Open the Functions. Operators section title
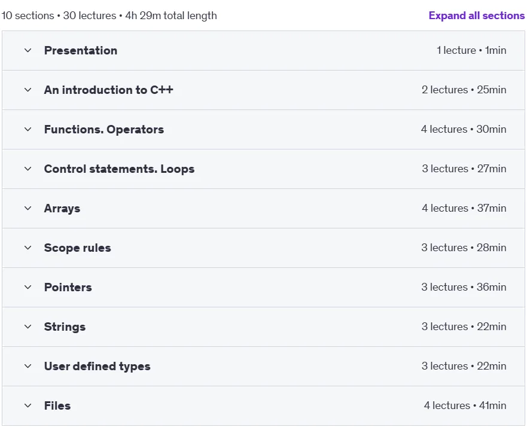Image resolution: width=527 pixels, height=427 pixels. pos(104,129)
